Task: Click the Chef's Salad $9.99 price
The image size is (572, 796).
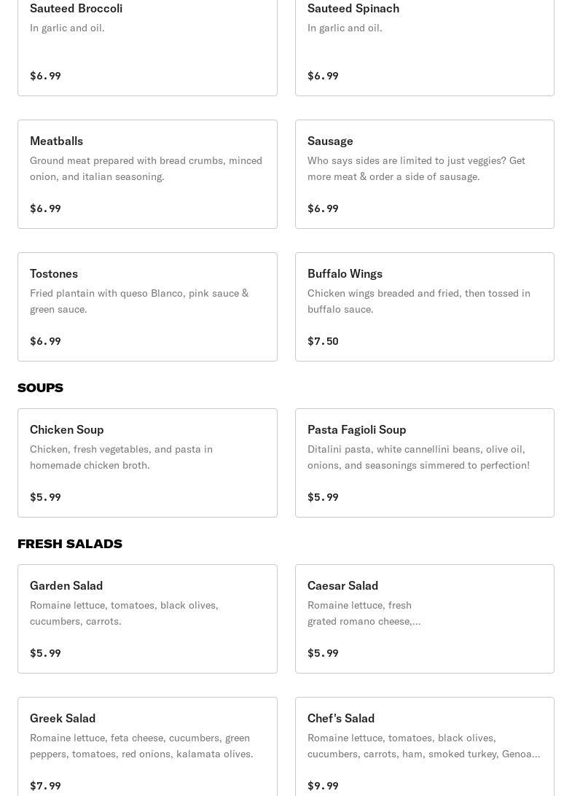Action: (323, 786)
